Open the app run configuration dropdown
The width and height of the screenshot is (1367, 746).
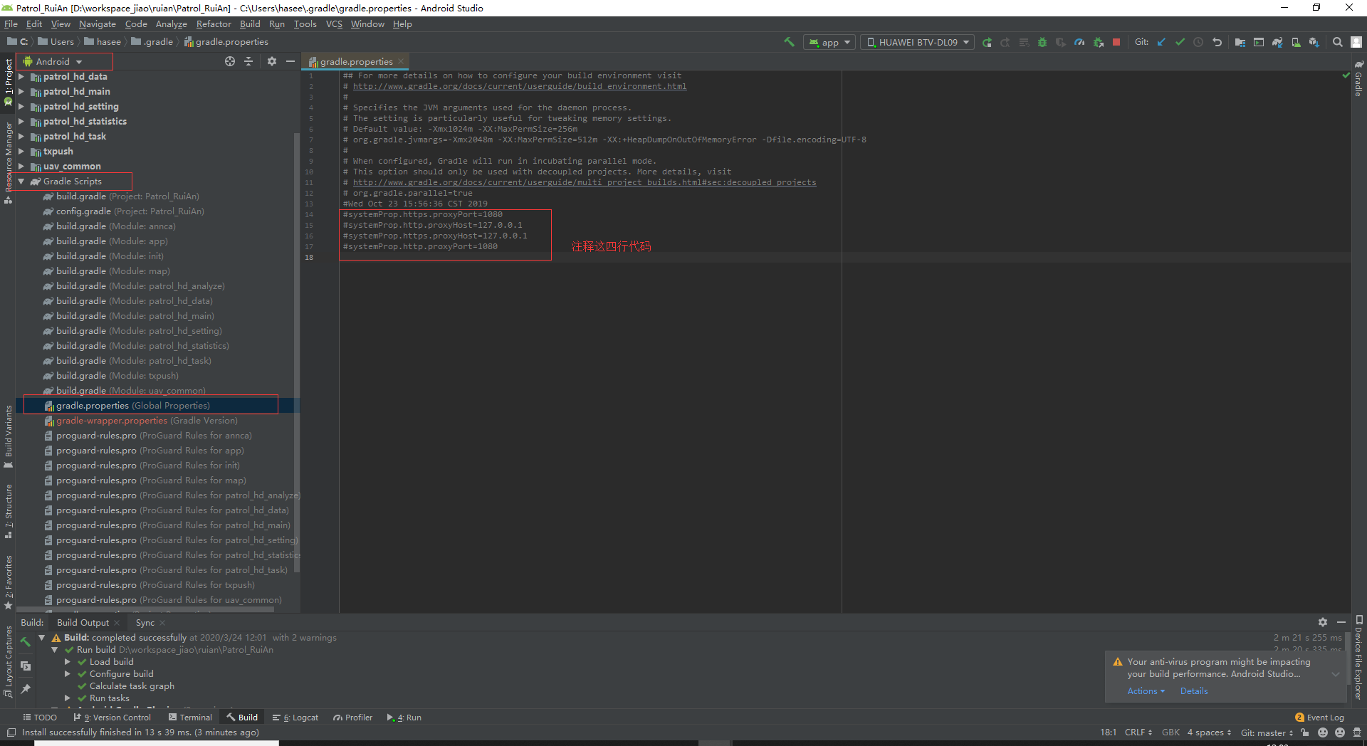[x=829, y=43]
